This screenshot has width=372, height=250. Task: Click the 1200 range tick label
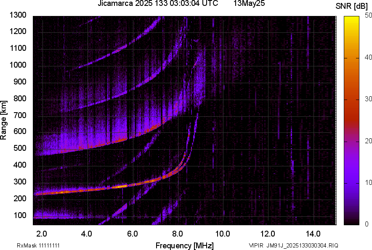click(18, 31)
